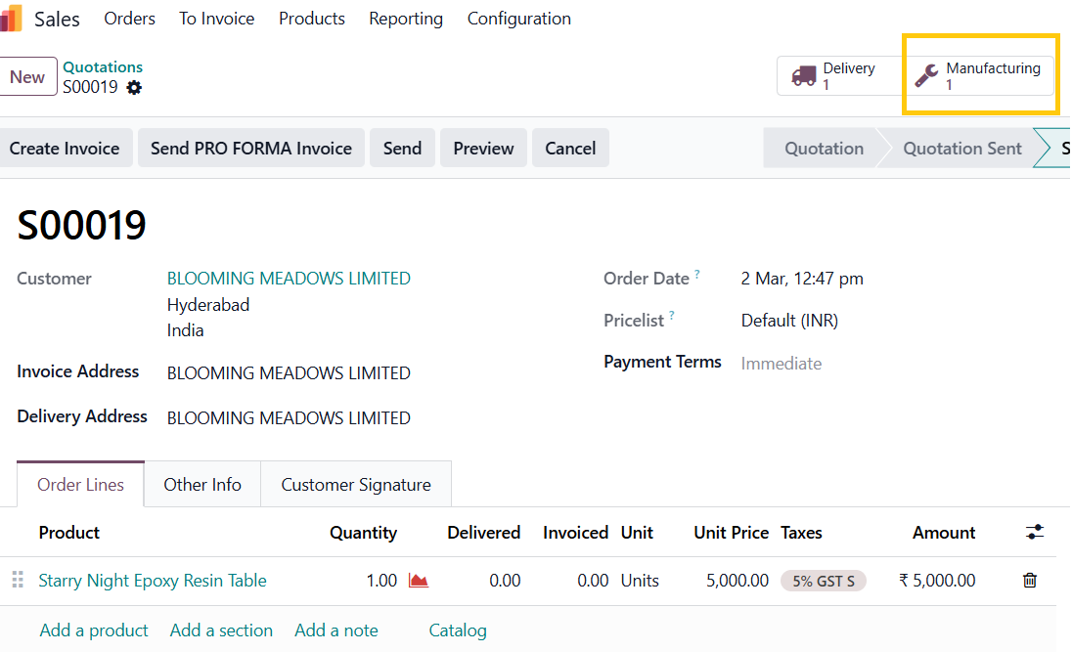
Task: Delete the order line with trash icon
Action: 1029,581
